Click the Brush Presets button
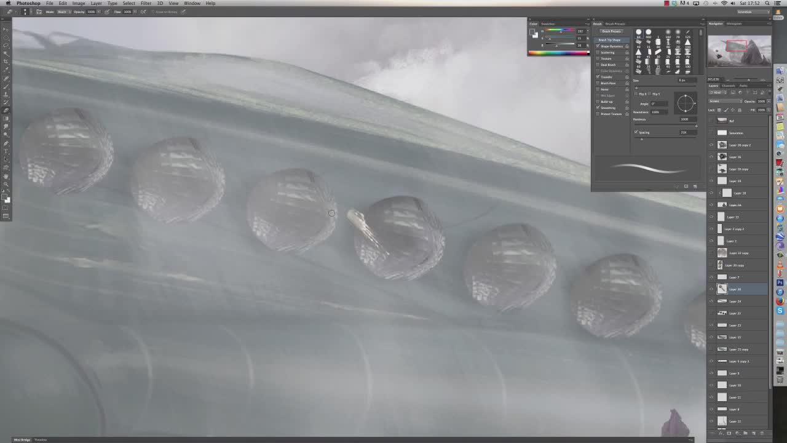Image resolution: width=787 pixels, height=443 pixels. [611, 31]
